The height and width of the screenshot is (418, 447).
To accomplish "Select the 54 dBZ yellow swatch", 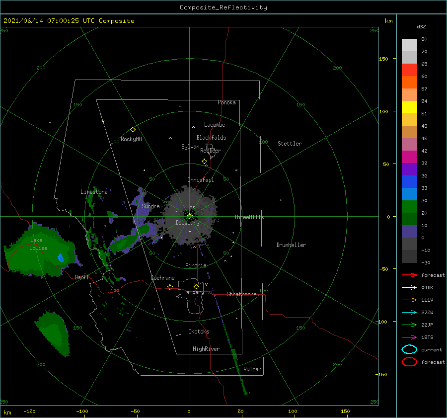I will (x=409, y=107).
